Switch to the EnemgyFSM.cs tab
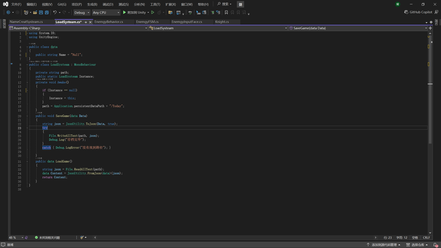441x248 pixels. 147,22
